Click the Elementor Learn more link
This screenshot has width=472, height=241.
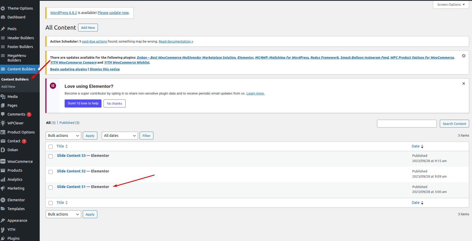point(256,93)
